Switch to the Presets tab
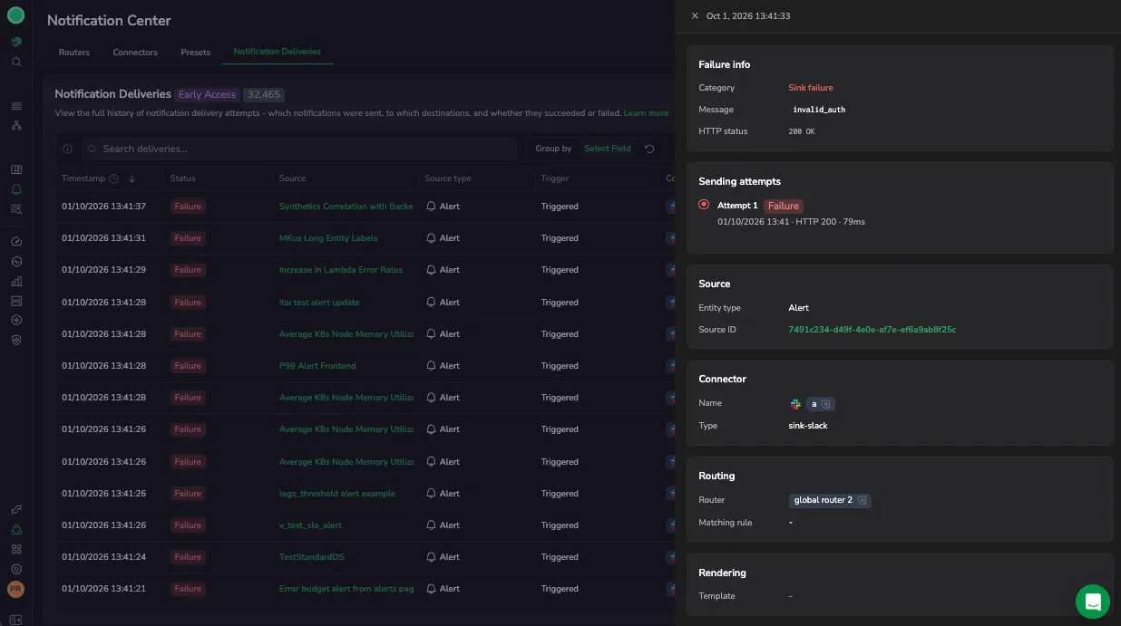1121x626 pixels. 196,53
